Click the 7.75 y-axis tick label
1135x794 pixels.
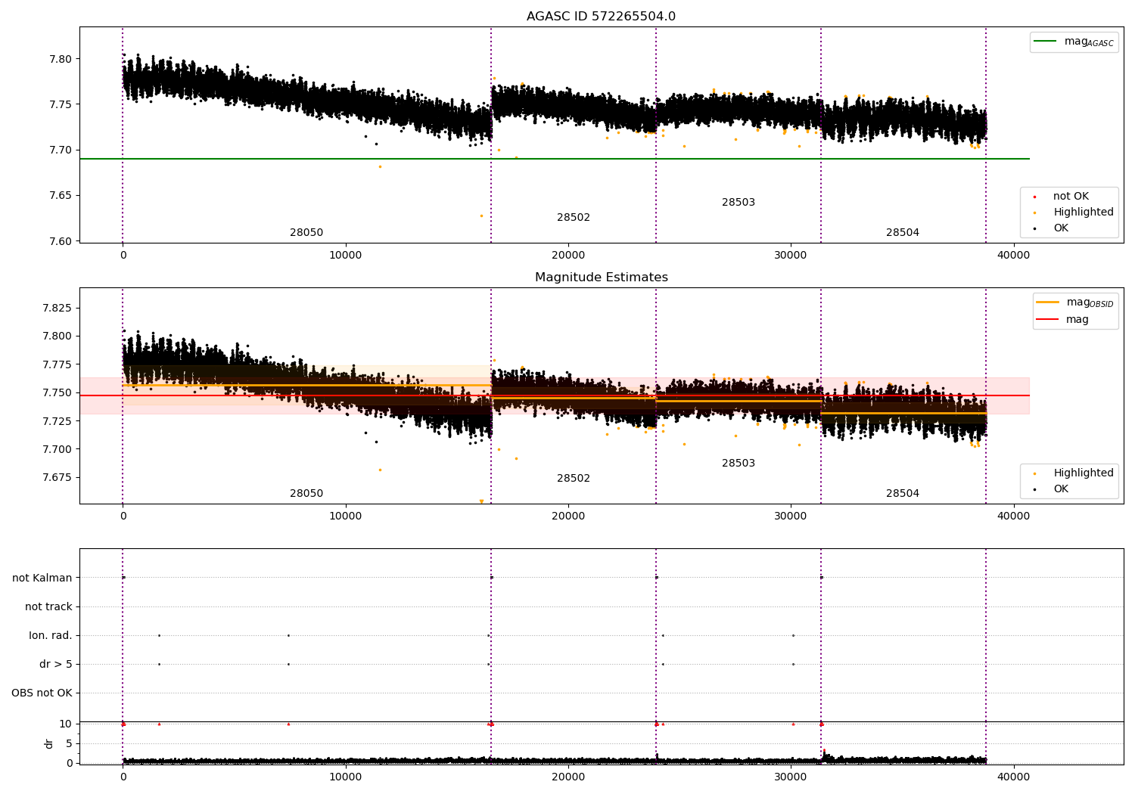[60, 104]
